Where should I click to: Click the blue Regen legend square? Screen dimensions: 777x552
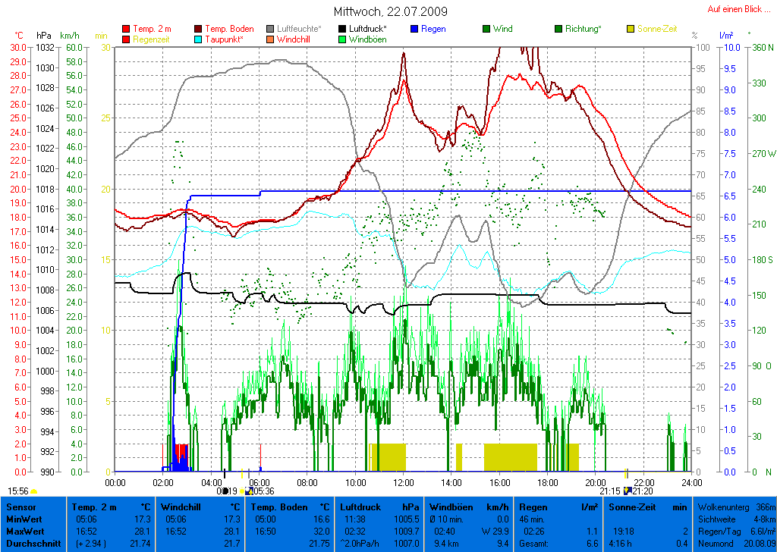[414, 30]
